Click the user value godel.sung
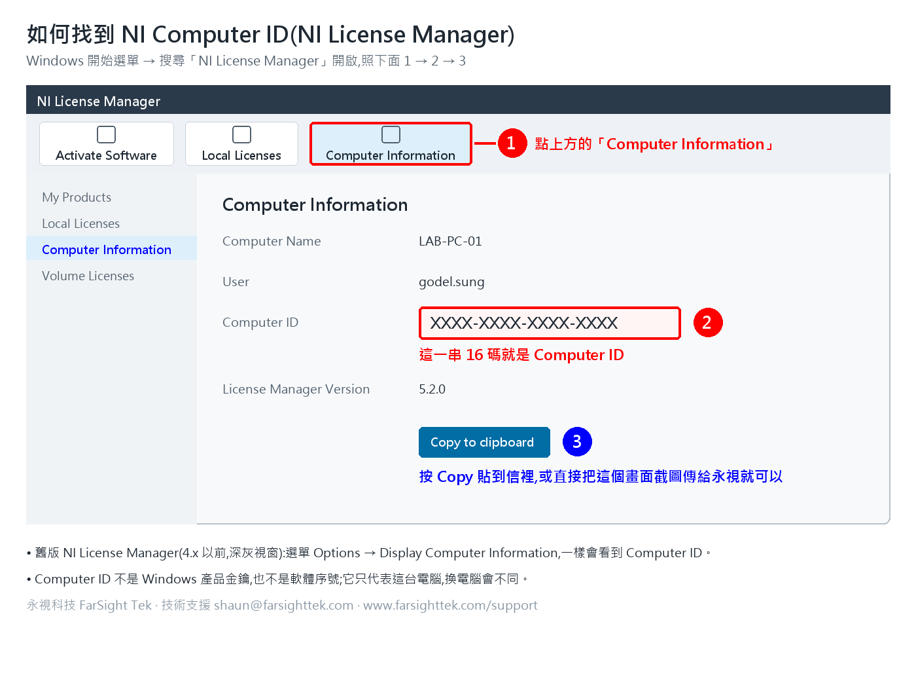 451,282
